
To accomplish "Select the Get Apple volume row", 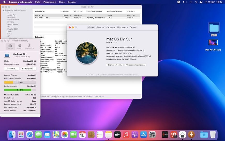I will click(87, 15).
